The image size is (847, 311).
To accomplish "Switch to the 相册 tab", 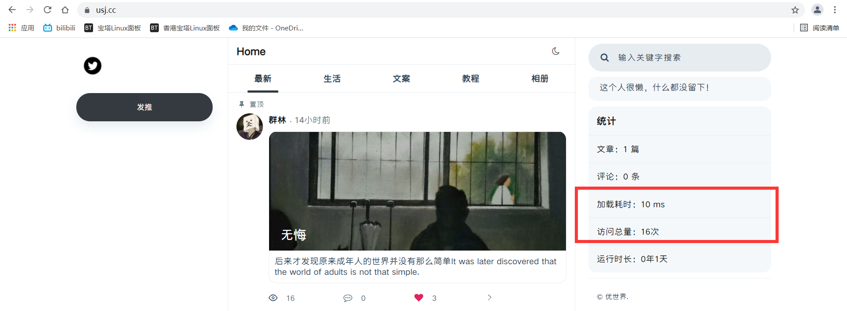I will 540,79.
